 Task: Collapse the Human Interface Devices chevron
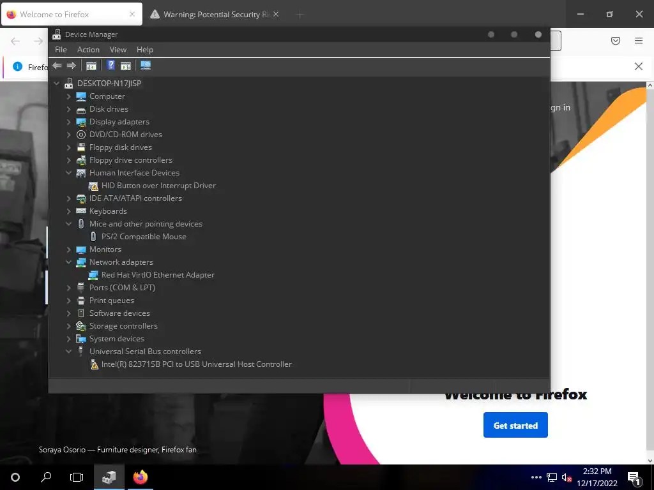(69, 173)
